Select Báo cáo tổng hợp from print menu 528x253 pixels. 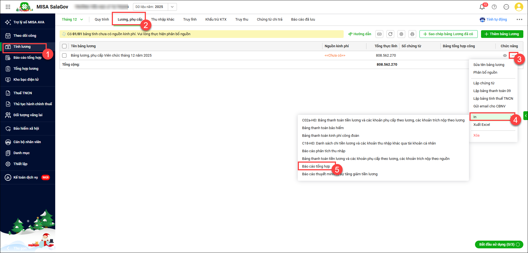point(316,166)
